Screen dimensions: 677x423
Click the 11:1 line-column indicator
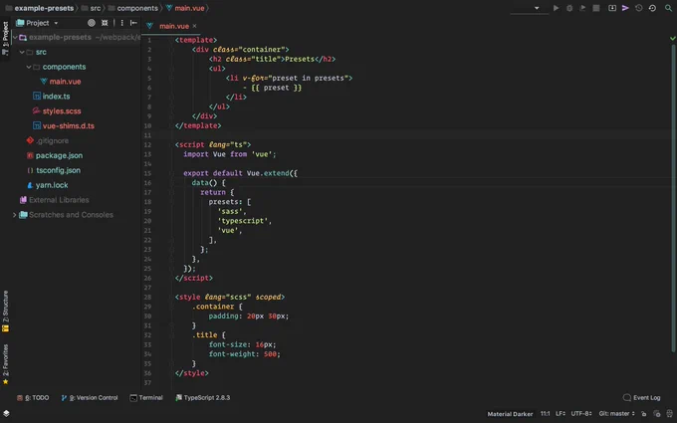point(545,413)
